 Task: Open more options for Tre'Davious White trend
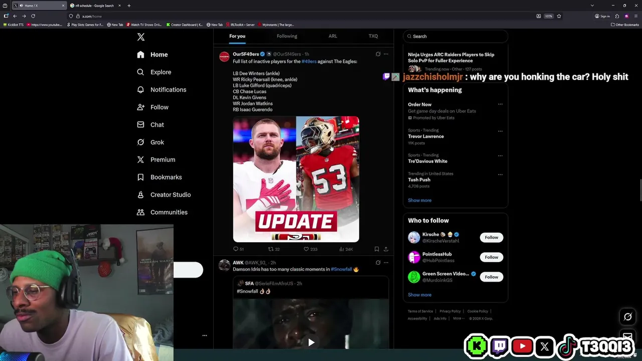[500, 155]
